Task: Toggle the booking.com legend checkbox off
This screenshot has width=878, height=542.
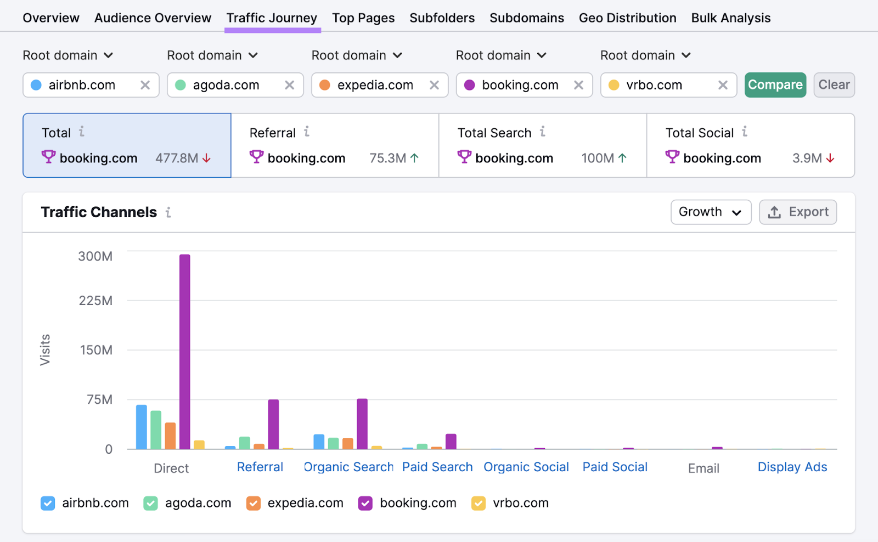Action: click(365, 503)
